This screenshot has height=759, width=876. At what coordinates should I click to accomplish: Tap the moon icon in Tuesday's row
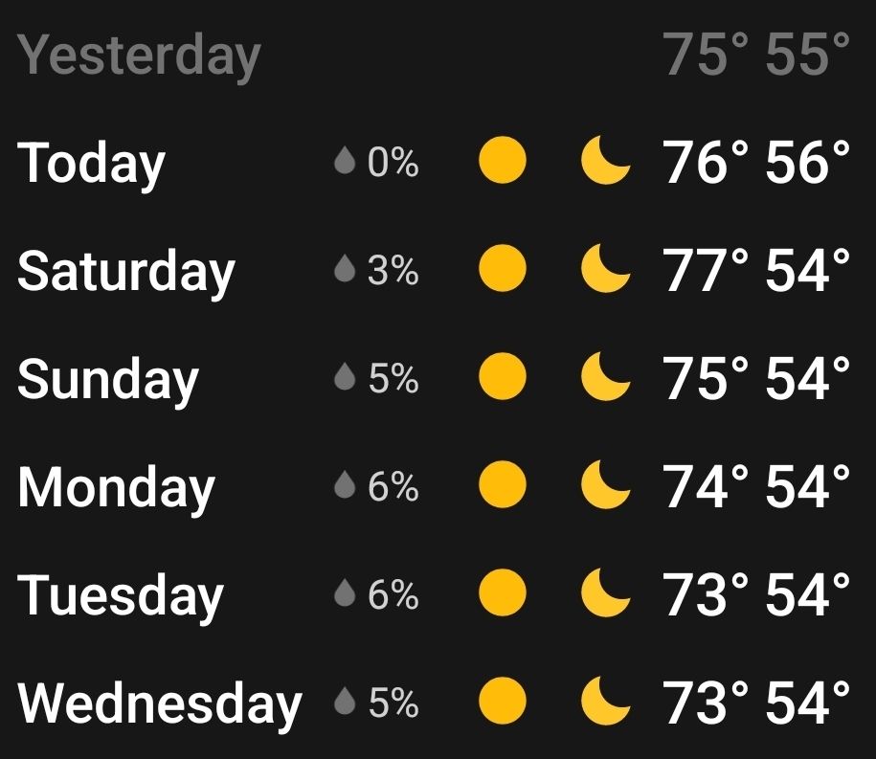606,592
